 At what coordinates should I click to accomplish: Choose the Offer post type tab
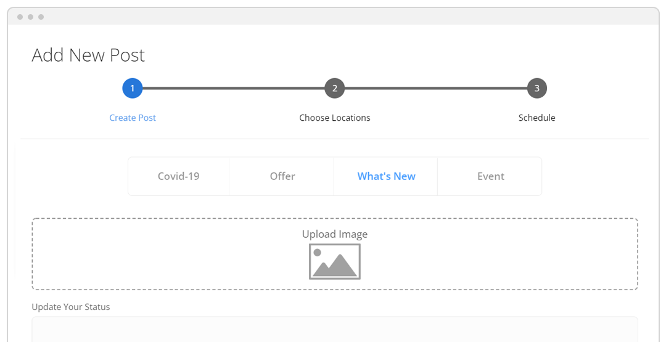point(282,176)
